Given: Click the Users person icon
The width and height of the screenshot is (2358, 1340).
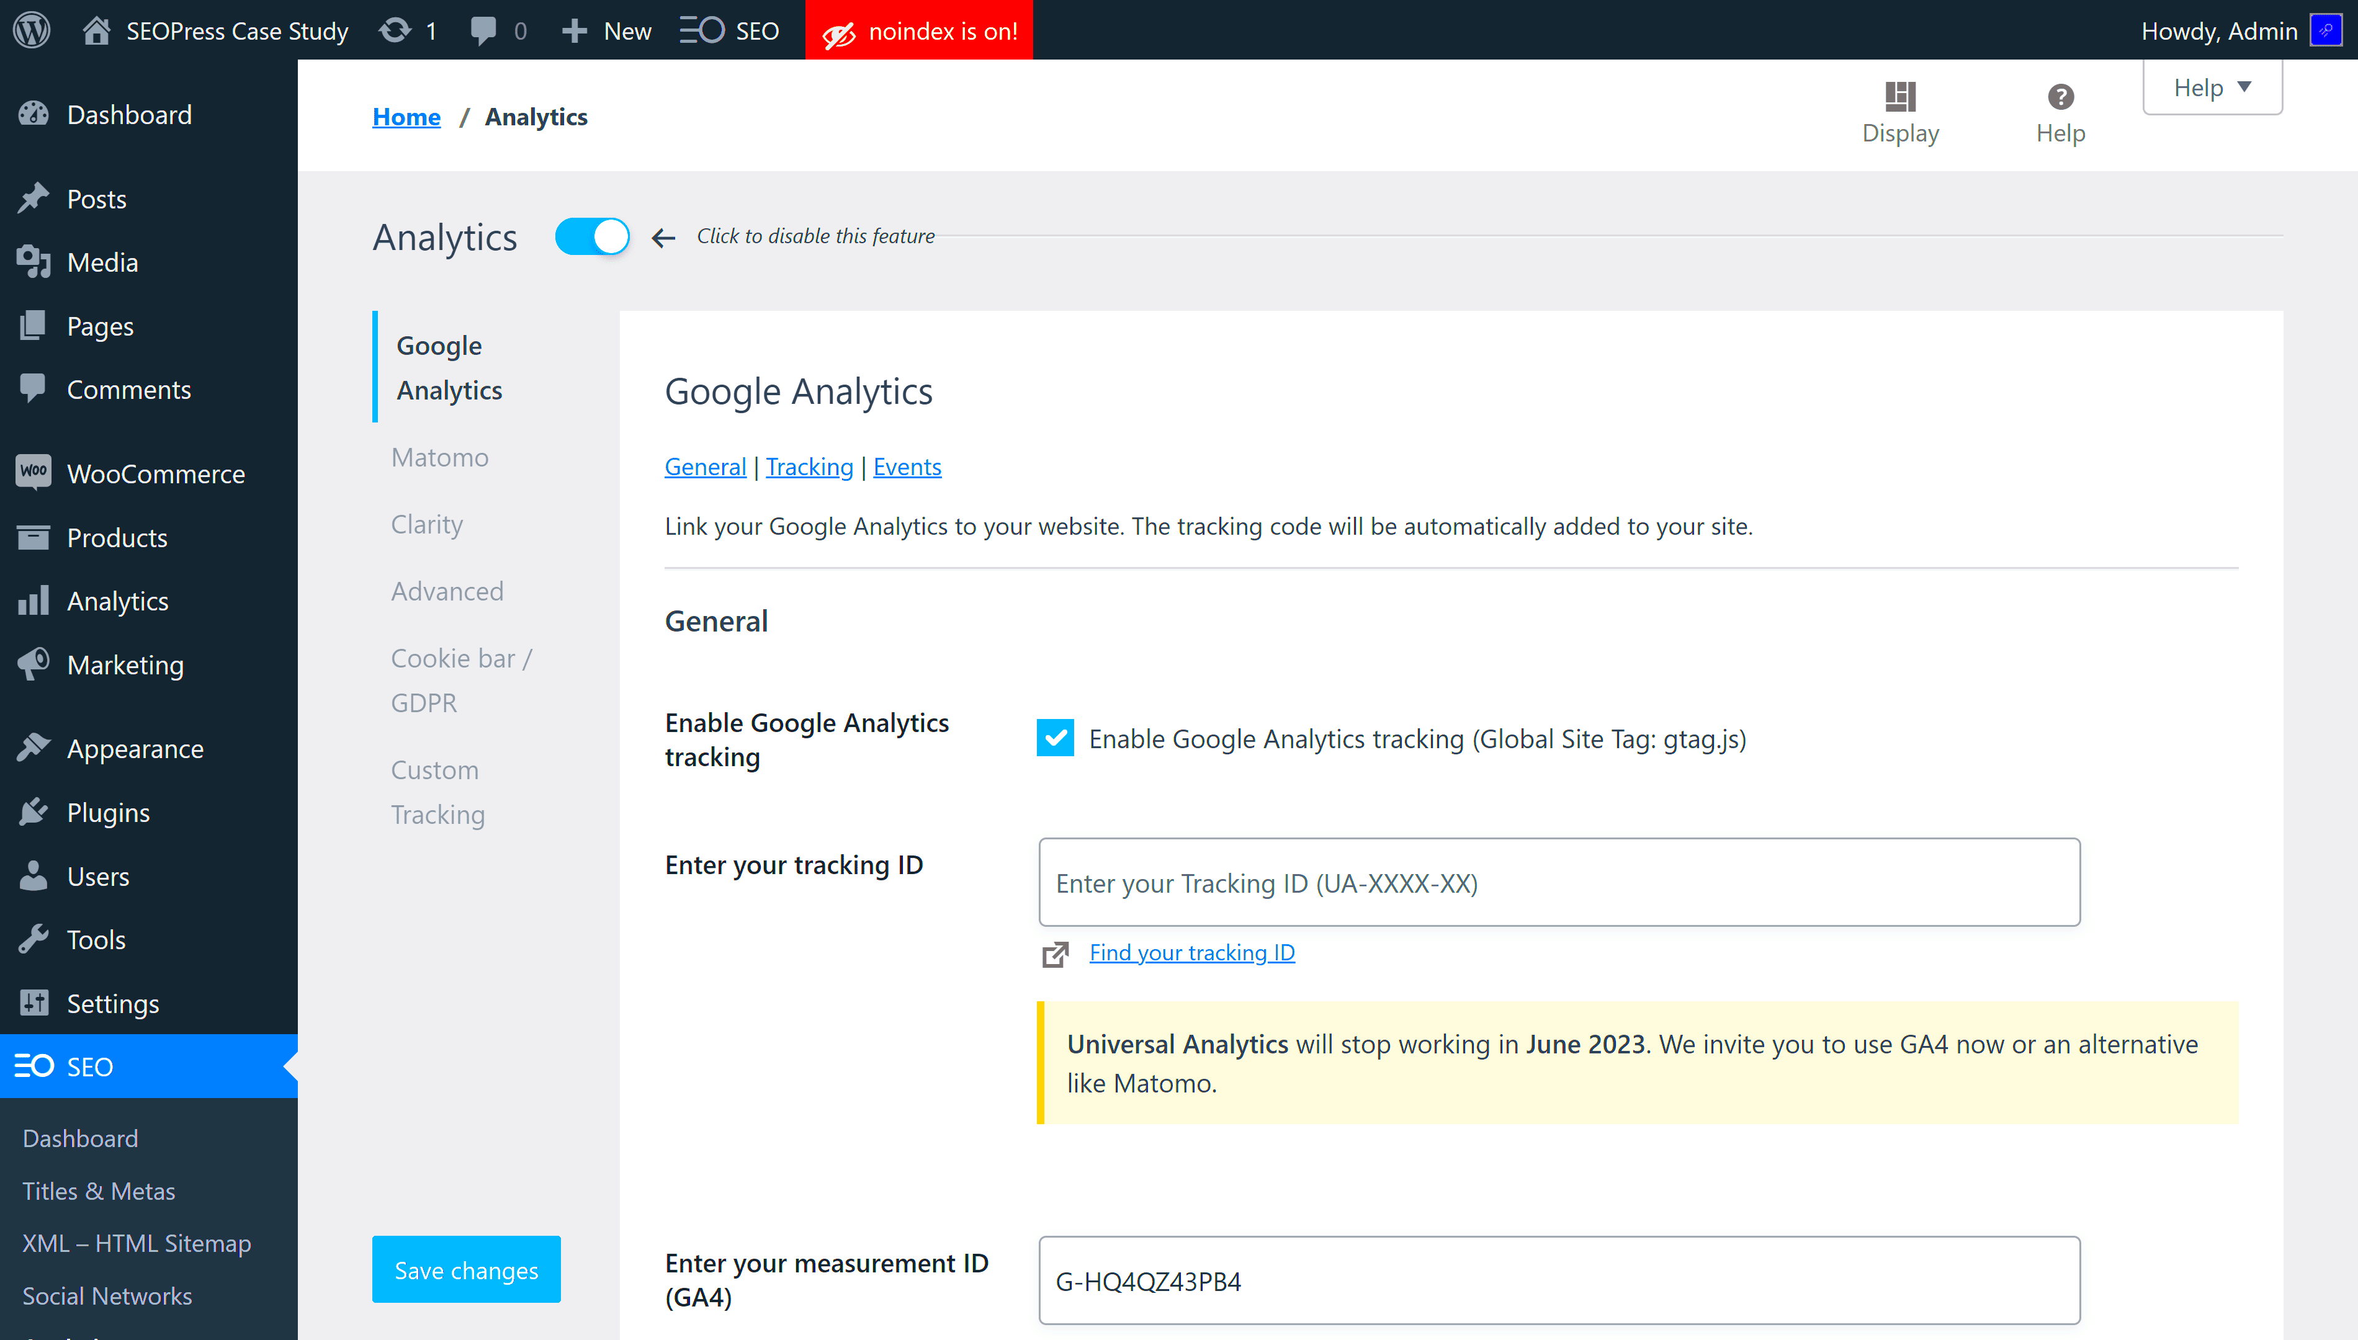Looking at the screenshot, I should pyautogui.click(x=33, y=875).
